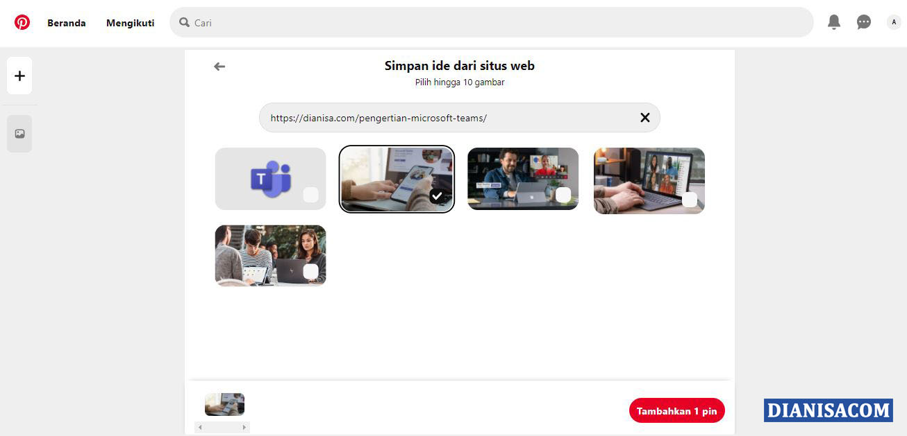Uncheck the selected tablet photo
The height and width of the screenshot is (436, 907).
click(x=437, y=196)
